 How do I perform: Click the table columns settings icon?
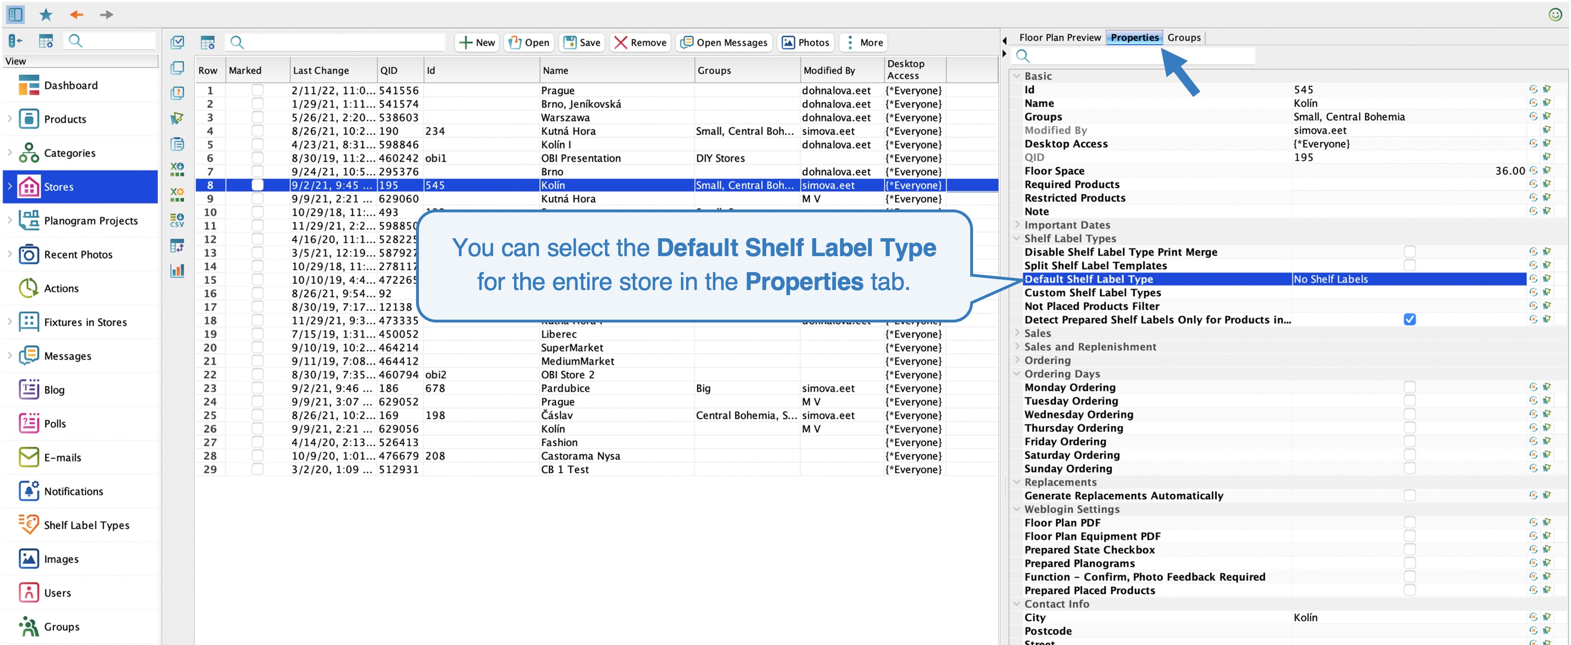coord(208,42)
